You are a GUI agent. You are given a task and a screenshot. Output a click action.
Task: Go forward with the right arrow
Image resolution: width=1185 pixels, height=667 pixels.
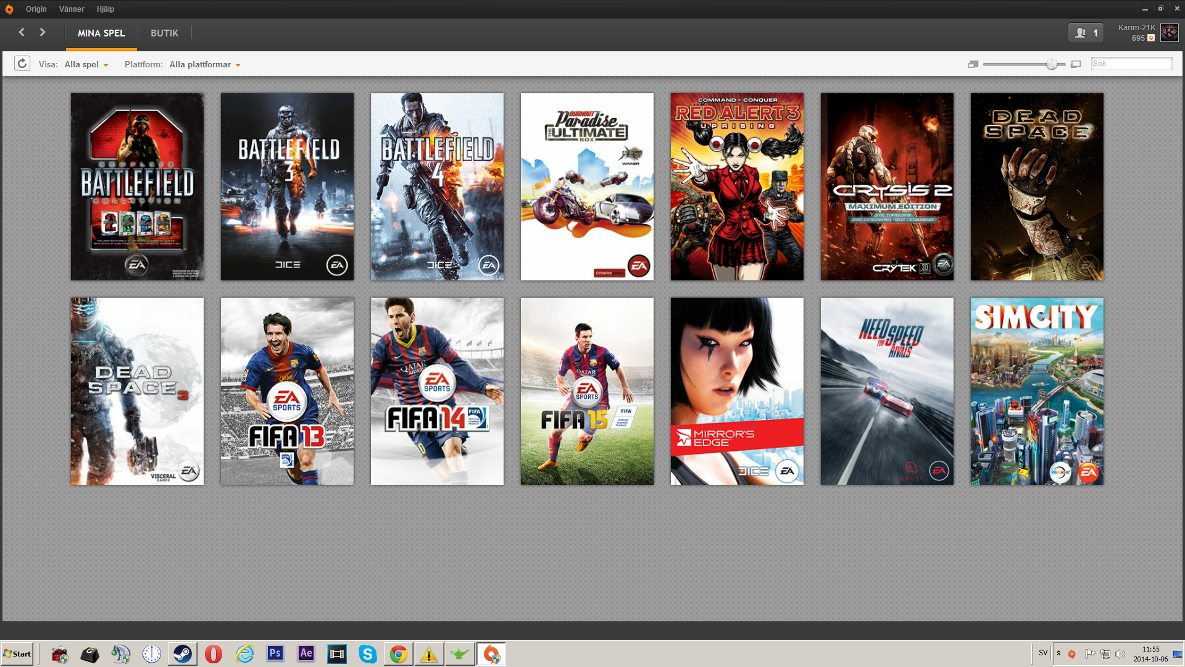[43, 32]
